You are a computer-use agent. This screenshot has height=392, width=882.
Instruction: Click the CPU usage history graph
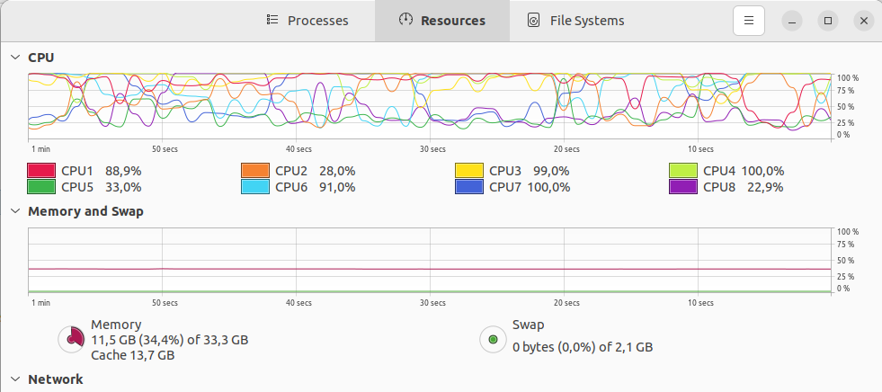430,106
